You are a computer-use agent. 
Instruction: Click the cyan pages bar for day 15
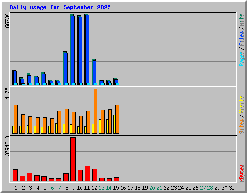pos(117,84)
